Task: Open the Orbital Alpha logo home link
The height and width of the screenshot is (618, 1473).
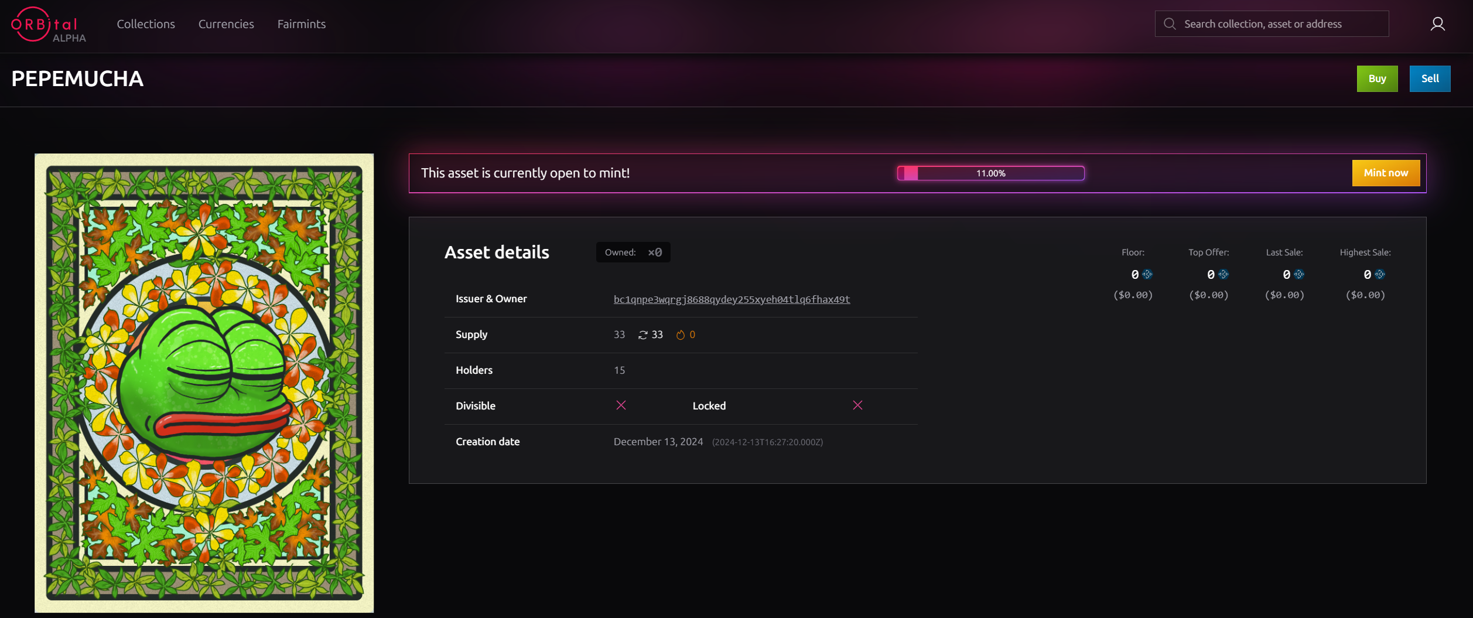Action: 48,25
